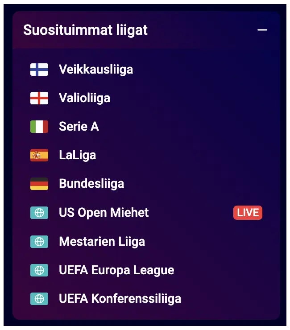
Task: Select Valioliiga from the list
Action: (x=84, y=98)
